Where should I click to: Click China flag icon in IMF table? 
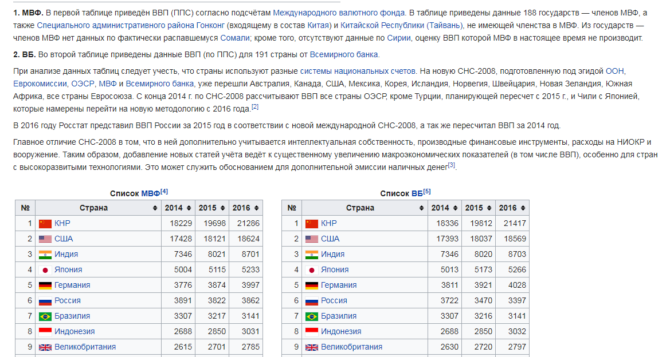[45, 224]
